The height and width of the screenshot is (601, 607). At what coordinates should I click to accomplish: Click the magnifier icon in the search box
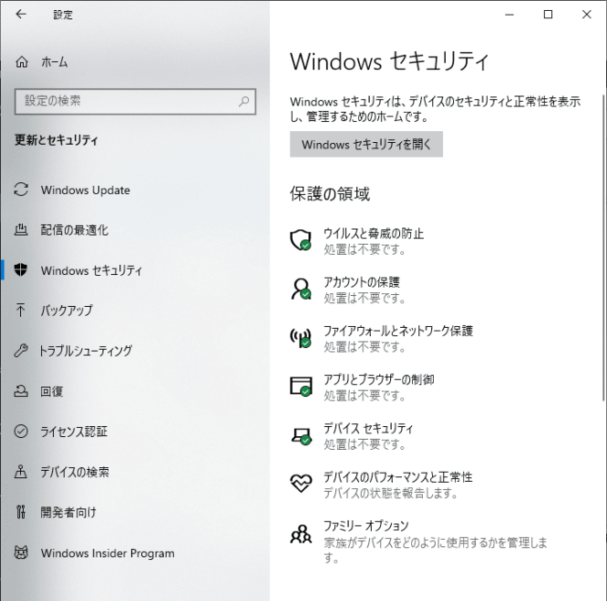[243, 101]
